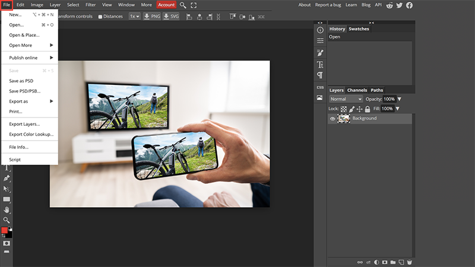Create new folder in Layers panel
Screen dimensions: 475x267
point(393,262)
